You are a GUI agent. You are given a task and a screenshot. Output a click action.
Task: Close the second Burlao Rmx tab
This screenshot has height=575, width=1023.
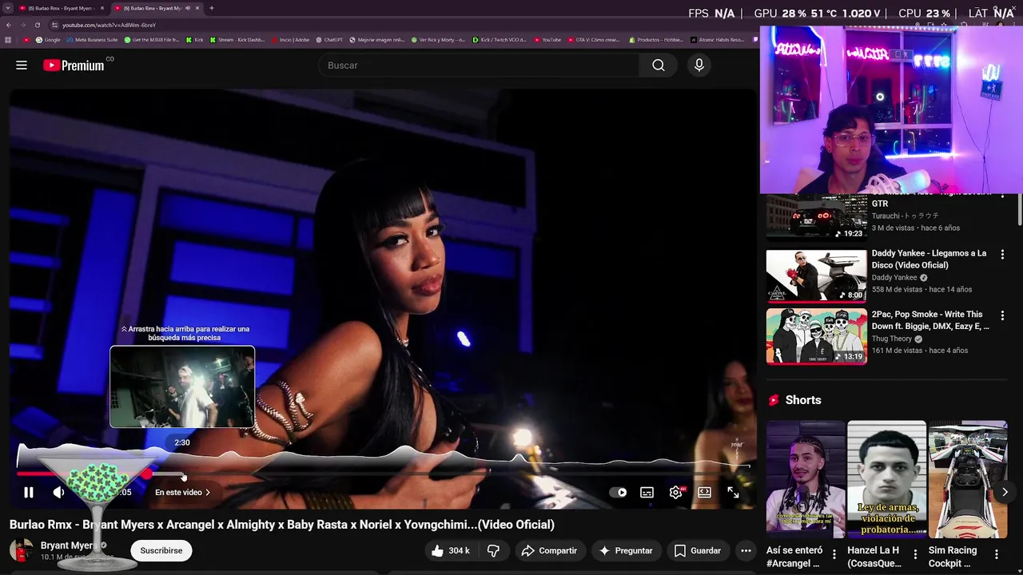click(197, 8)
